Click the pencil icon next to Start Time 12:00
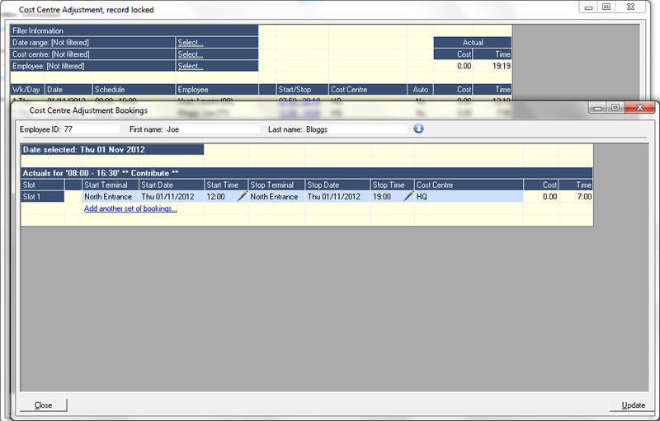Image resolution: width=660 pixels, height=421 pixels. (243, 197)
